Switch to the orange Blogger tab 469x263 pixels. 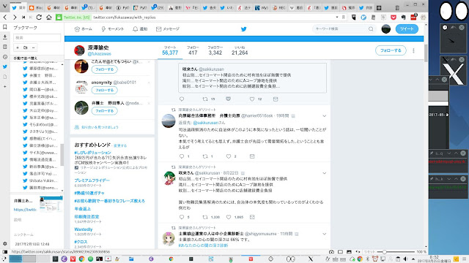(x=36, y=8)
